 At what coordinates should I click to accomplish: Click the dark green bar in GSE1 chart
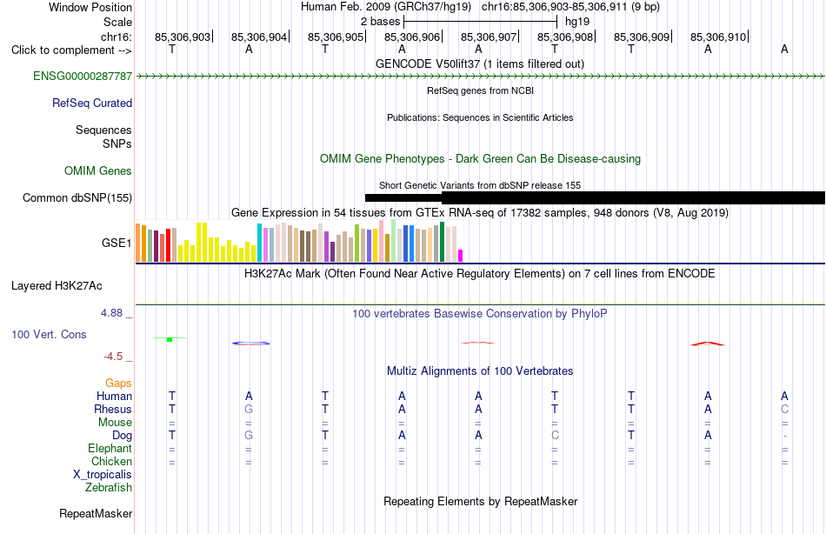tap(442, 242)
